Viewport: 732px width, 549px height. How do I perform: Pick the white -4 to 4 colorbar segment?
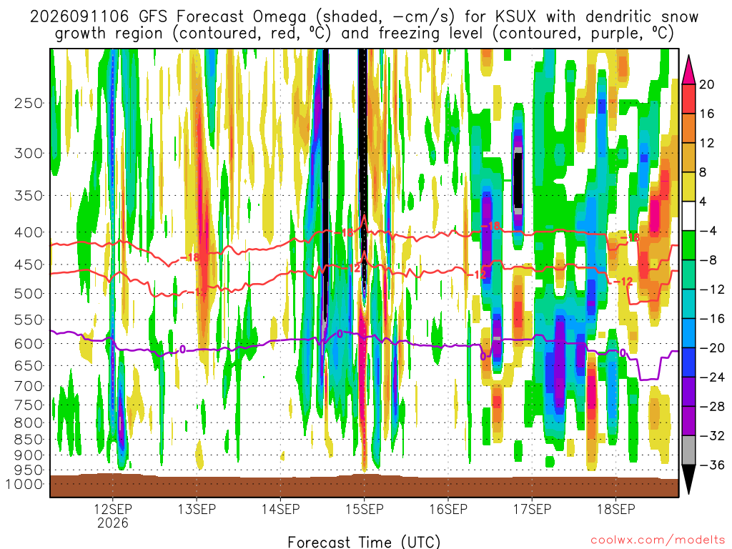(688, 216)
